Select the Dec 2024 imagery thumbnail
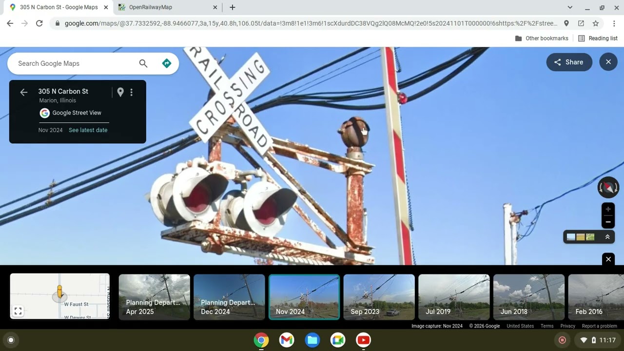The width and height of the screenshot is (624, 351). tap(229, 297)
